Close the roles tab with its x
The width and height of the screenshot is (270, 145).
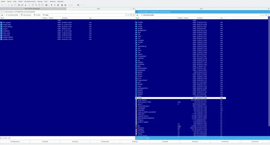[x=131, y=9]
